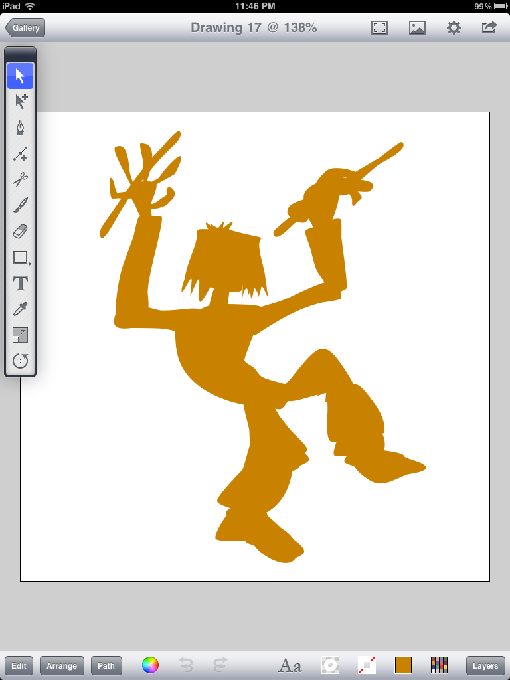
Task: Select the Scale tool
Action: (x=20, y=335)
